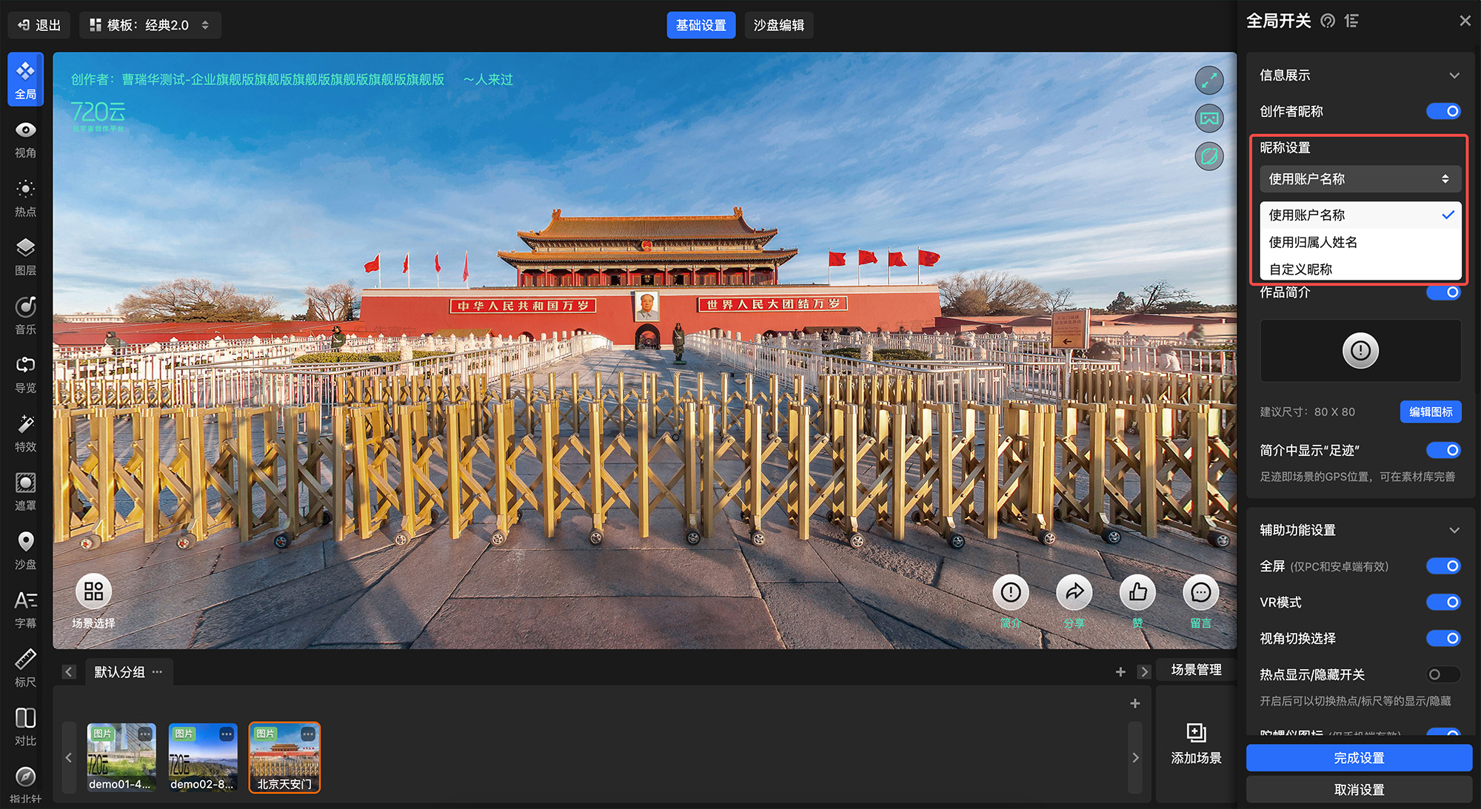Screen dimensions: 1481x809
Task: Select the demo02 scene thumbnail
Action: coord(203,757)
